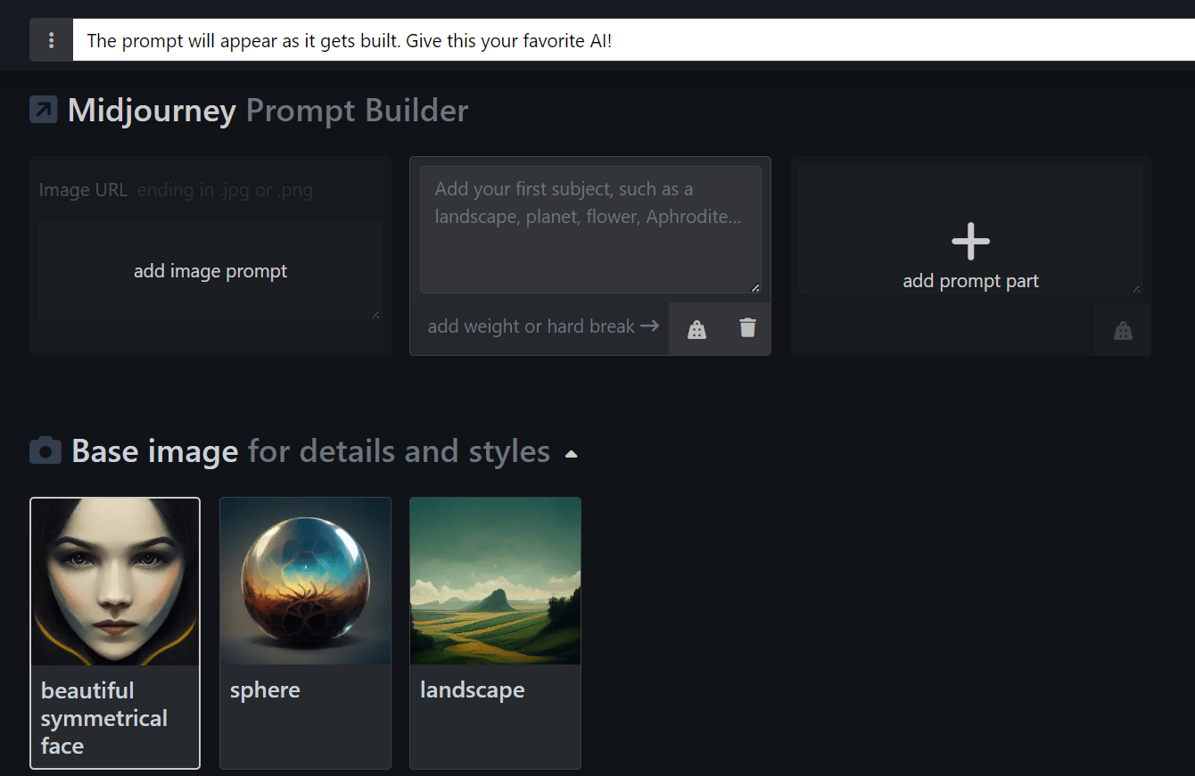The height and width of the screenshot is (776, 1195).
Task: Click the Base image section heading
Action: click(310, 451)
